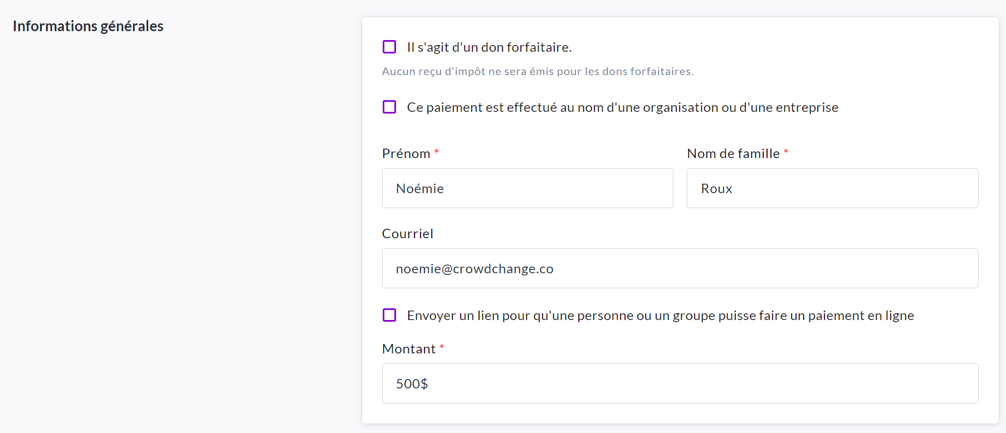
Task: Check the 'don forfaitaire' checkbox
Action: coord(389,47)
